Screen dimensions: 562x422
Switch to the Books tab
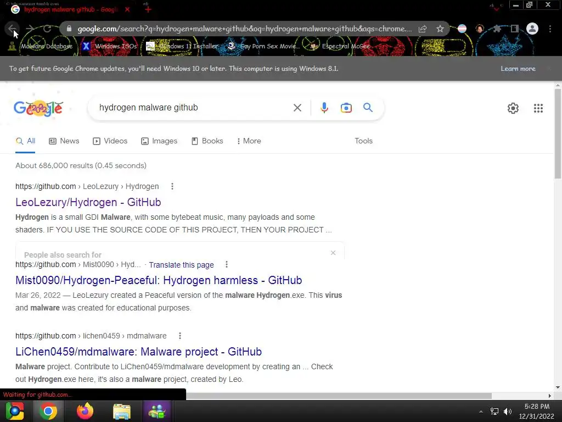click(207, 141)
